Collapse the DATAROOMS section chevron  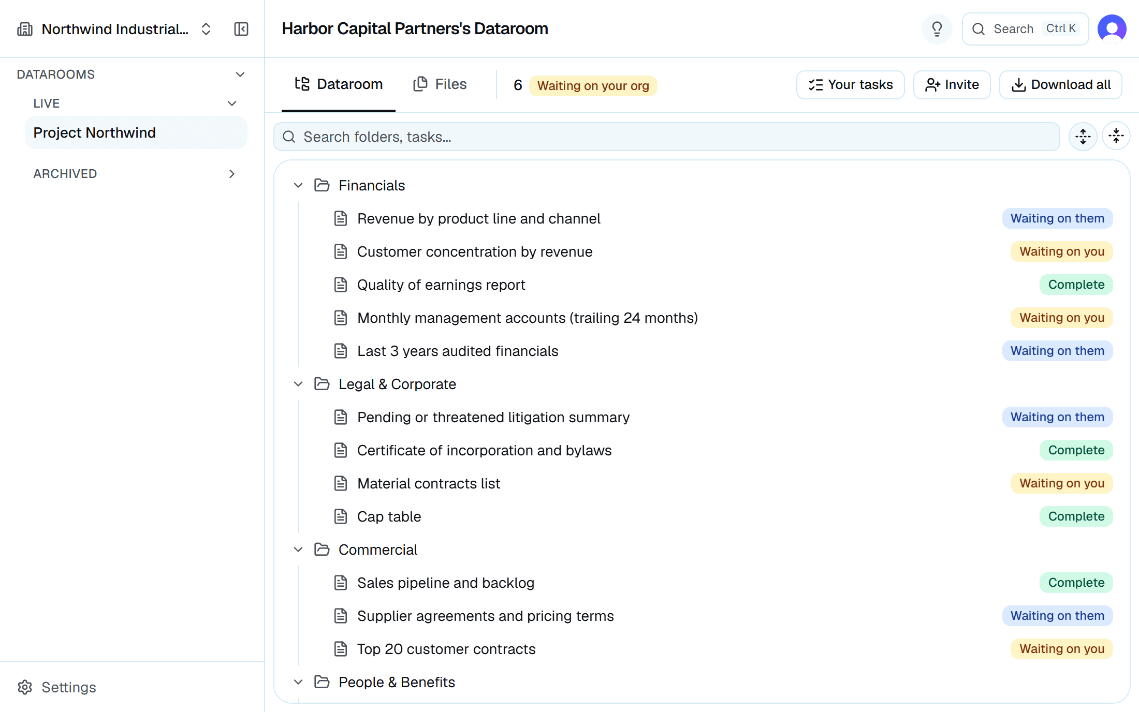coord(240,75)
